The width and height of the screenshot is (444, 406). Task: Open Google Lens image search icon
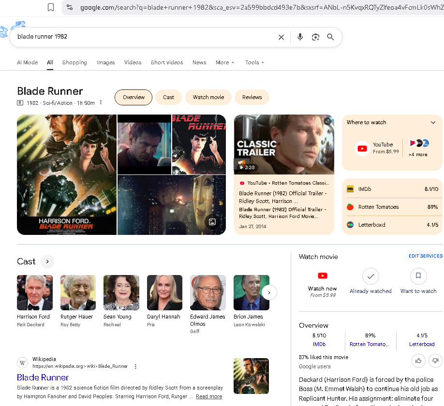click(315, 37)
